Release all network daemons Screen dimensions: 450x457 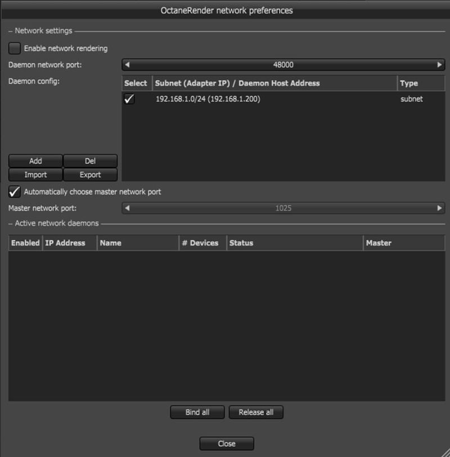coord(256,412)
